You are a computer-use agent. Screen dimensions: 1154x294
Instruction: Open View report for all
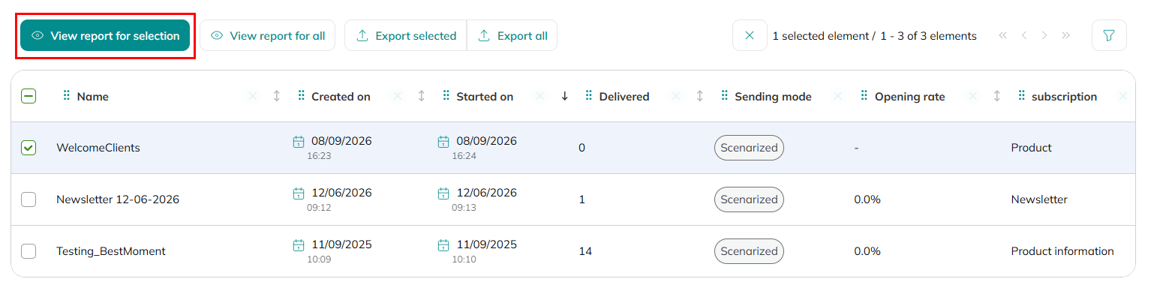[x=268, y=35]
